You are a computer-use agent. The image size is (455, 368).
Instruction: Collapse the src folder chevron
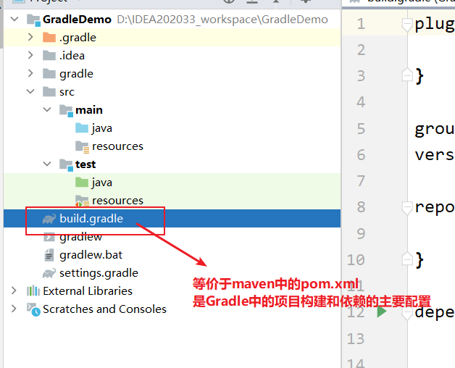30,91
